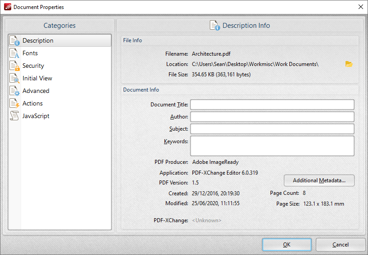This screenshot has width=368, height=255.
Task: Click inside the Keywords text box
Action: point(272,146)
